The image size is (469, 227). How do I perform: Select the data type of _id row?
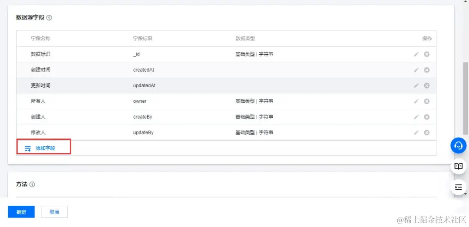point(254,54)
